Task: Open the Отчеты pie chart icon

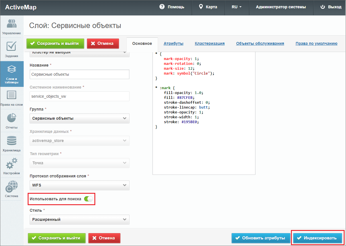Action: pos(11,118)
